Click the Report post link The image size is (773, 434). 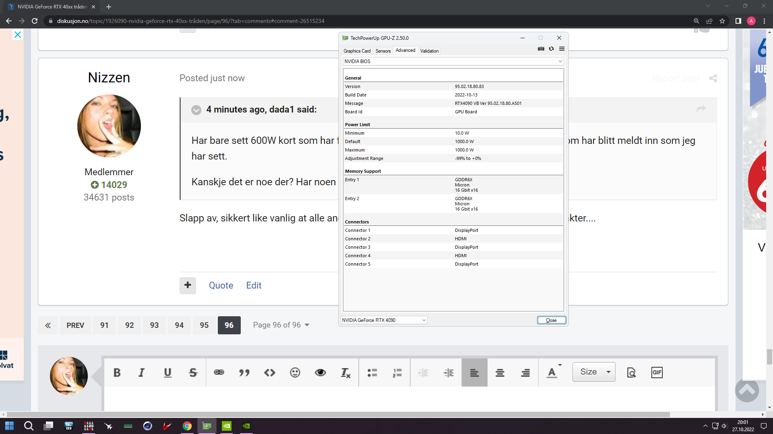(676, 78)
